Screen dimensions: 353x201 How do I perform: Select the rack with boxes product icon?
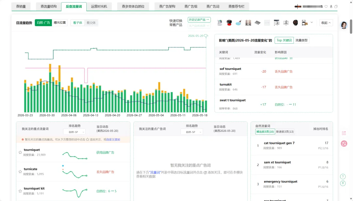(x=305, y=23)
